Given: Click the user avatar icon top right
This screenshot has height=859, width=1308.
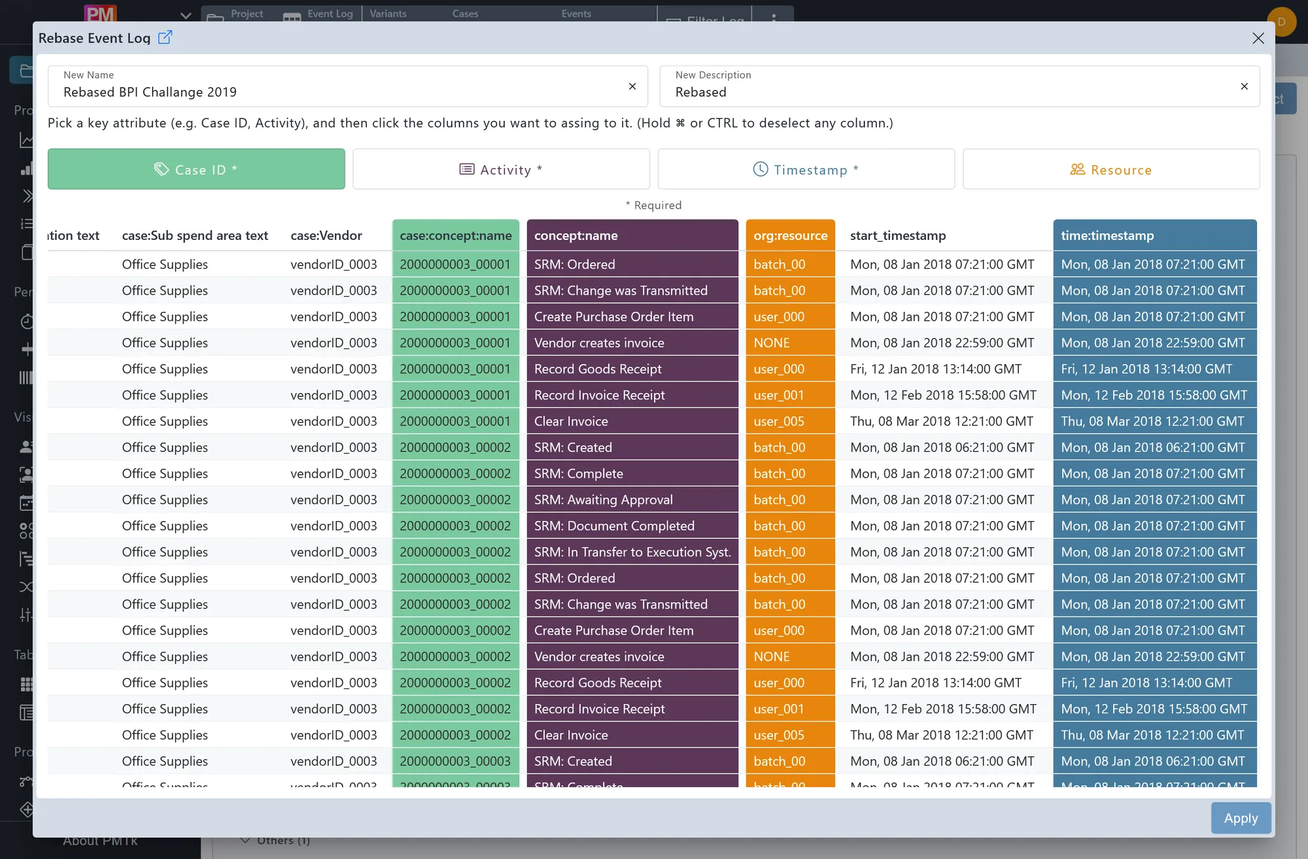Looking at the screenshot, I should point(1281,22).
